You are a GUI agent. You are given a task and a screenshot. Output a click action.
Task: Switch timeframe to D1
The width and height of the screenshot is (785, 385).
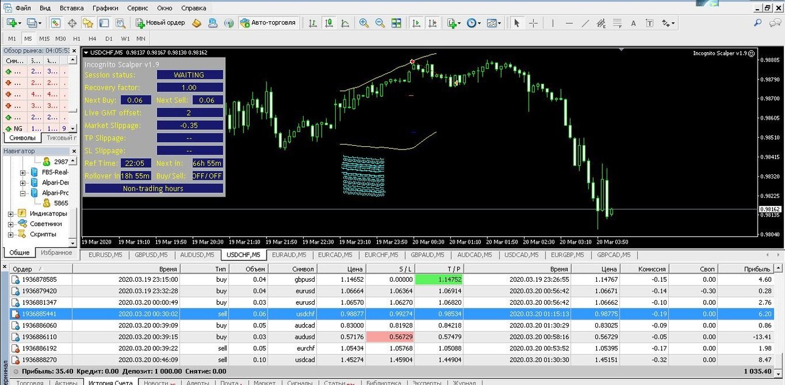click(108, 38)
